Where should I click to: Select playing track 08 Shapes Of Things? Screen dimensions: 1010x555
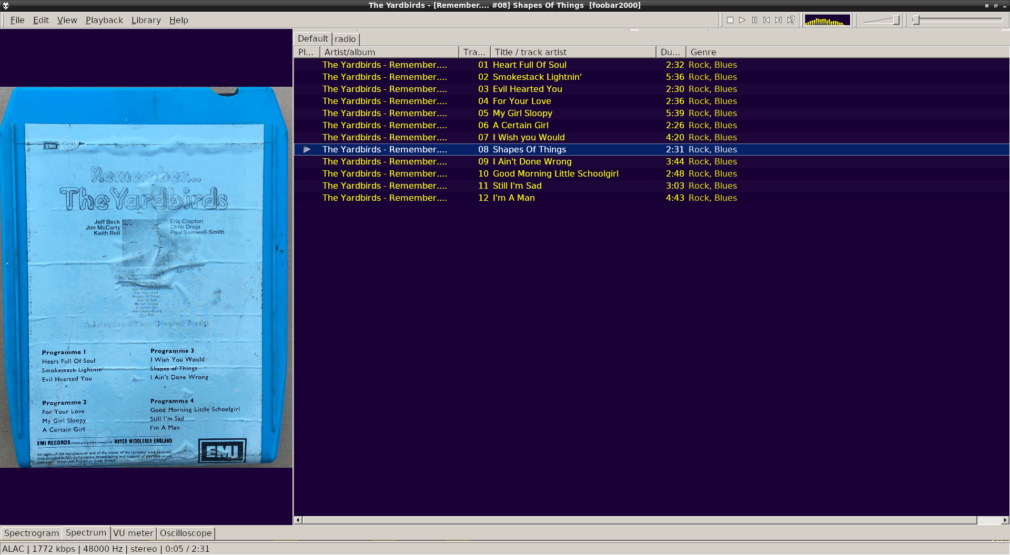(x=651, y=149)
